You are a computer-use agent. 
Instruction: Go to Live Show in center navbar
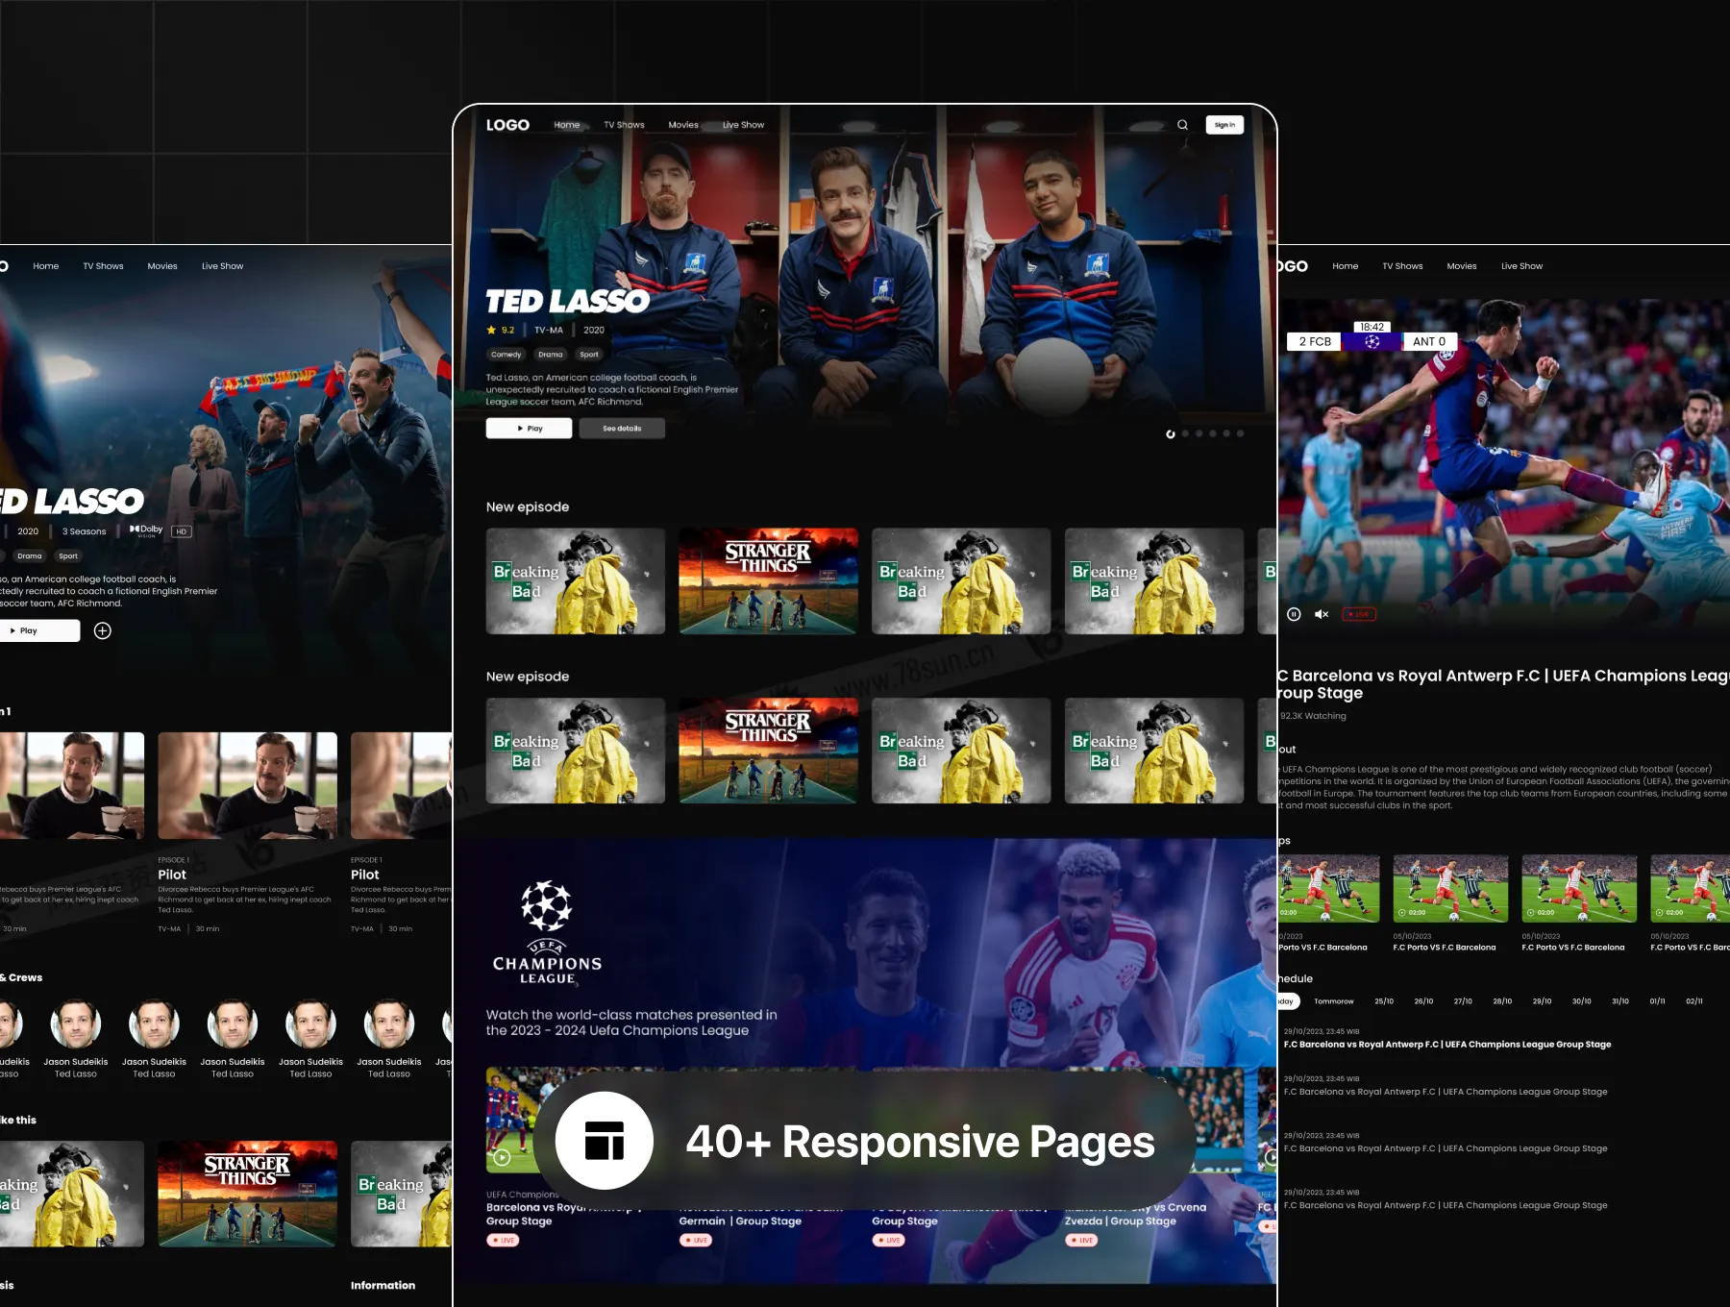pyautogui.click(x=743, y=125)
